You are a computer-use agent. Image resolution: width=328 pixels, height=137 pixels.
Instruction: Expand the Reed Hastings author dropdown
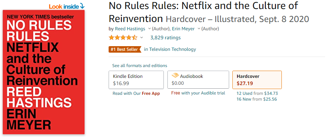(x=149, y=28)
